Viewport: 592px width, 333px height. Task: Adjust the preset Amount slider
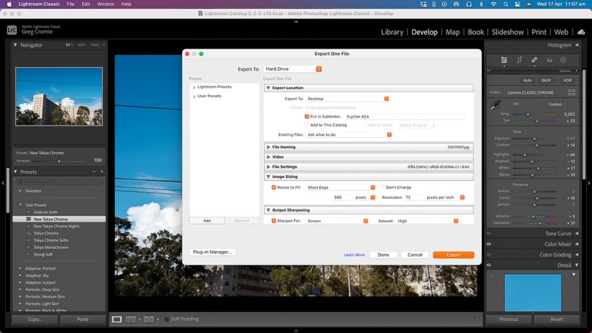[x=59, y=161]
